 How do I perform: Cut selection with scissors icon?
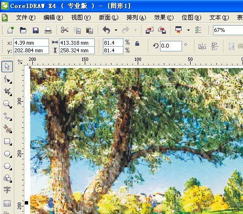pyautogui.click(x=65, y=30)
